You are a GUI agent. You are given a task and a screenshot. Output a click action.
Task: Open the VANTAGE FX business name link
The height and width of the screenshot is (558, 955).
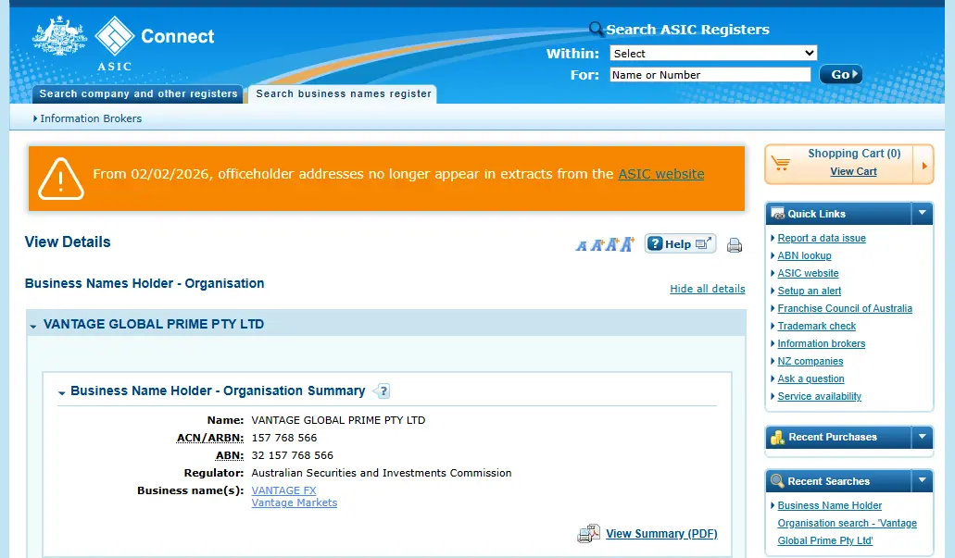(283, 490)
